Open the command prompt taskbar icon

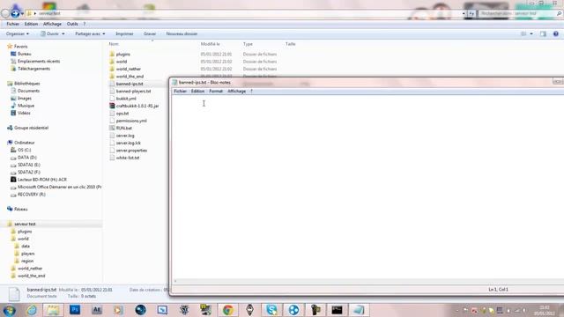click(x=337, y=310)
